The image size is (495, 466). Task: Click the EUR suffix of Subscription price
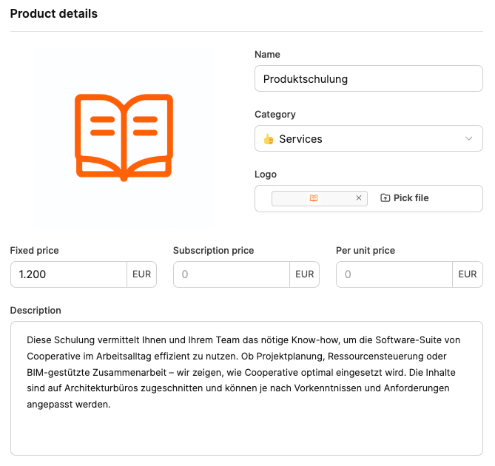pos(305,274)
